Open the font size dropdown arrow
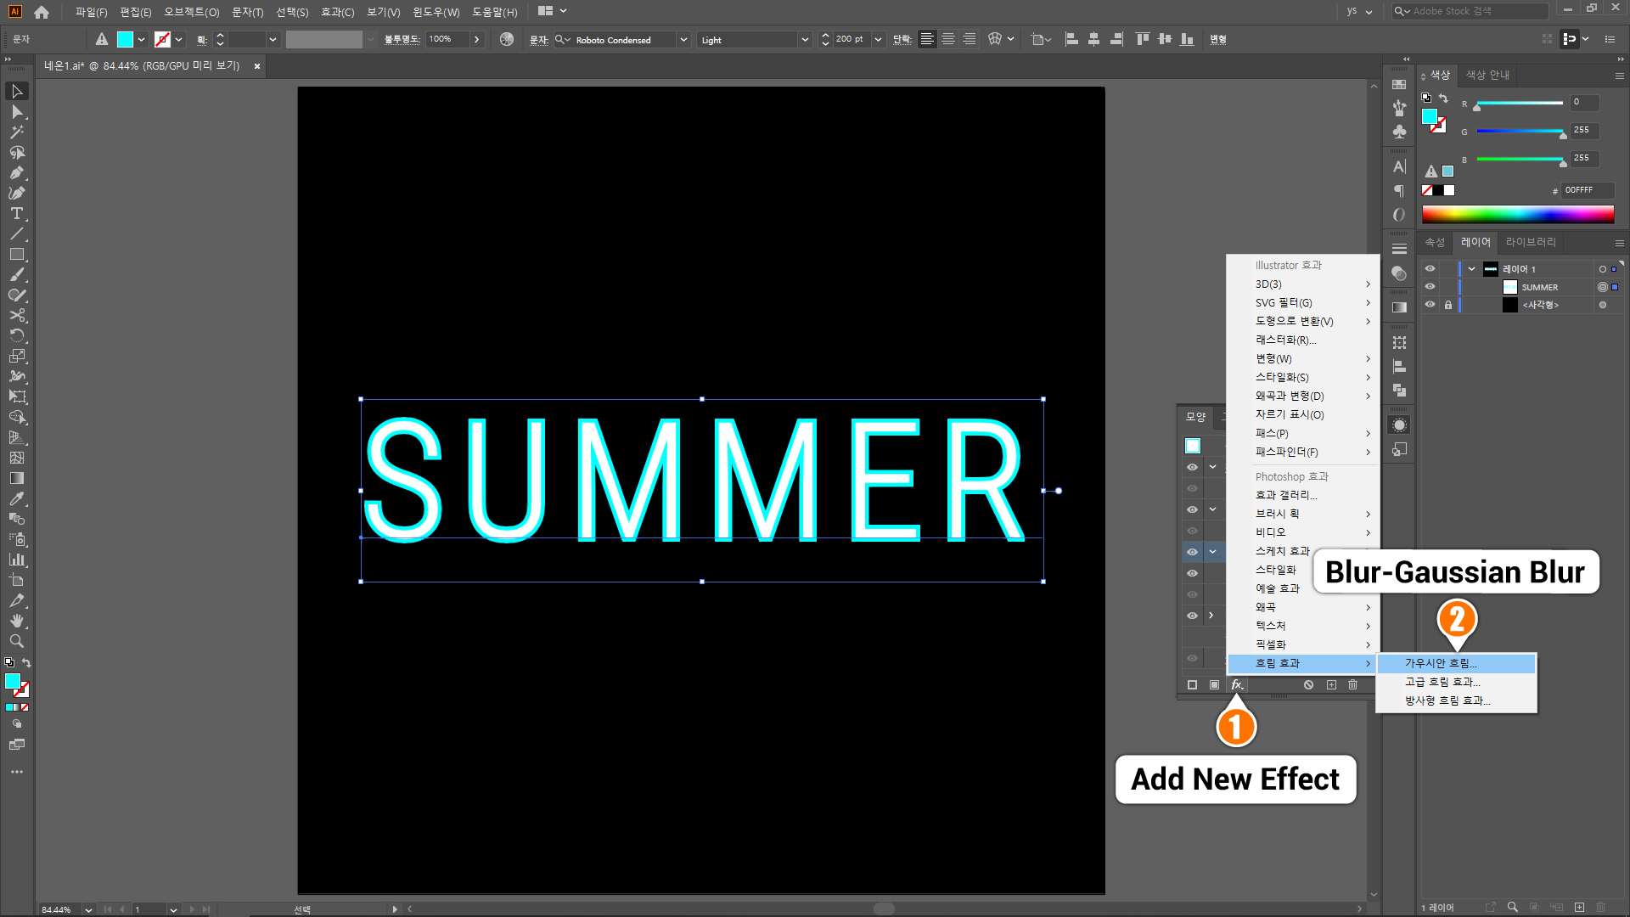The width and height of the screenshot is (1630, 917). point(878,40)
